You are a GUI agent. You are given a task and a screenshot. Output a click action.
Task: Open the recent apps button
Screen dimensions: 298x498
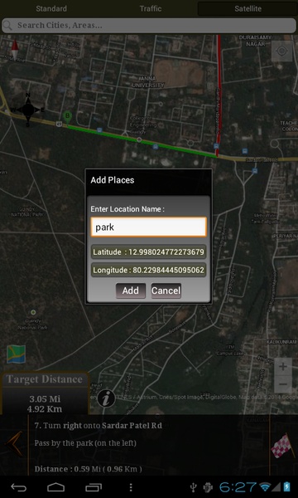pos(94,487)
